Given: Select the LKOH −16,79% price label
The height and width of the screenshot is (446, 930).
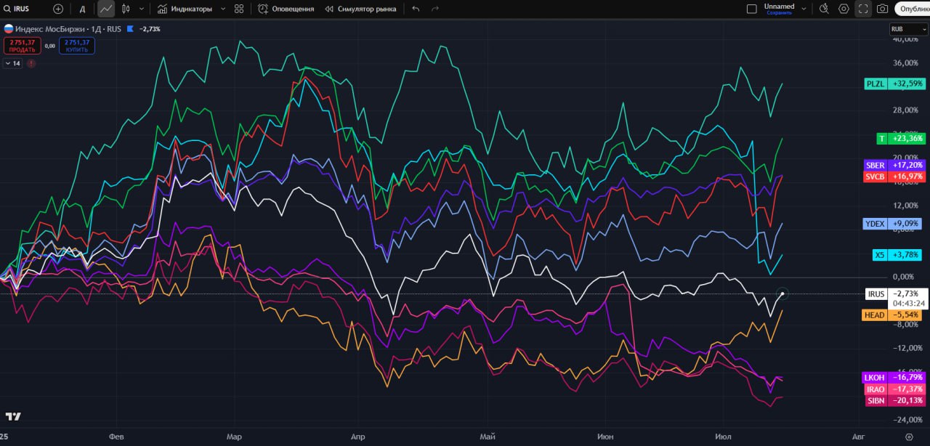Looking at the screenshot, I should [x=893, y=377].
